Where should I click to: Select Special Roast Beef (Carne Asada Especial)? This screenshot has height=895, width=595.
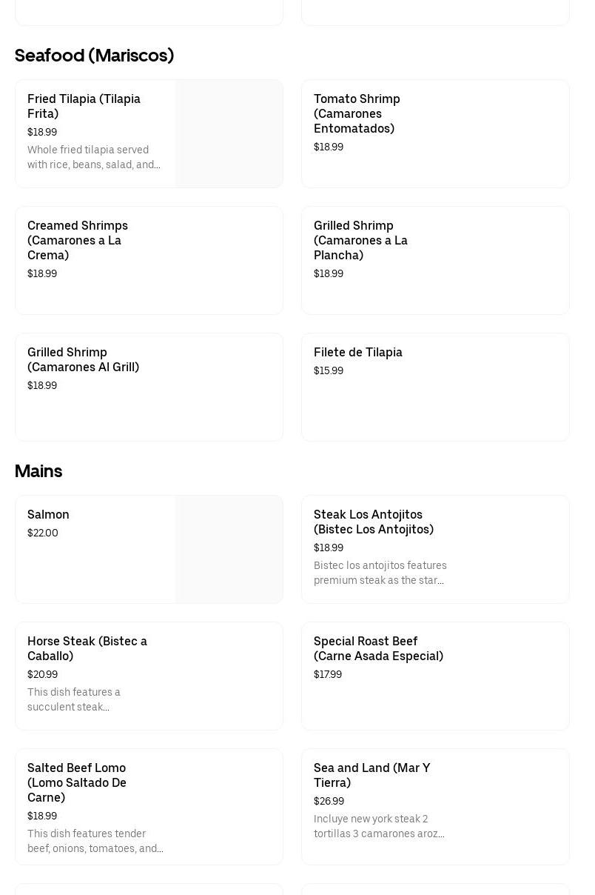point(435,676)
